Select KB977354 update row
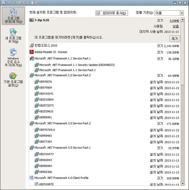 104,142
